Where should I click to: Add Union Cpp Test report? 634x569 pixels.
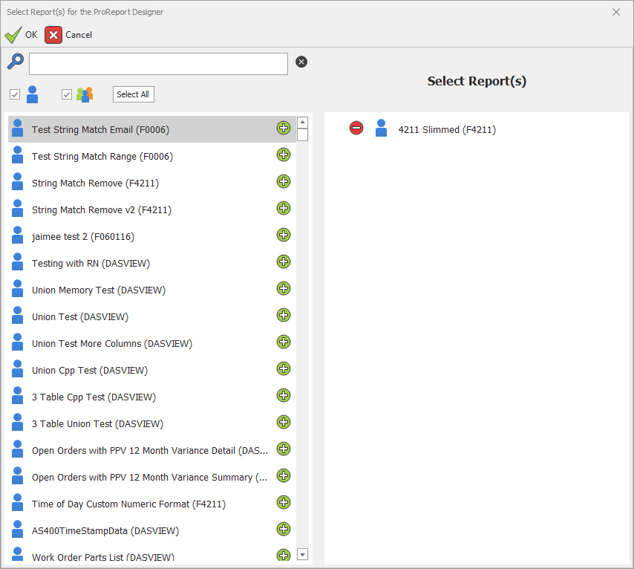pyautogui.click(x=284, y=368)
